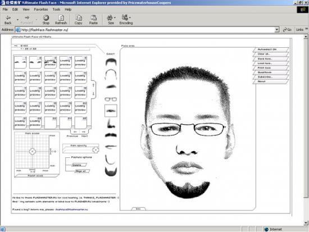Click the Item opacity slider handle
Screen dimensions: 309x232
coord(96,150)
